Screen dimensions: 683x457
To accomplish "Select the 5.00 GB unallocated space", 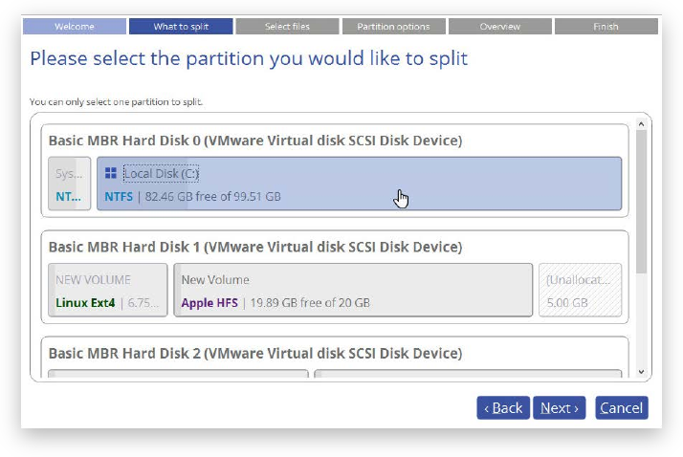I will click(580, 291).
